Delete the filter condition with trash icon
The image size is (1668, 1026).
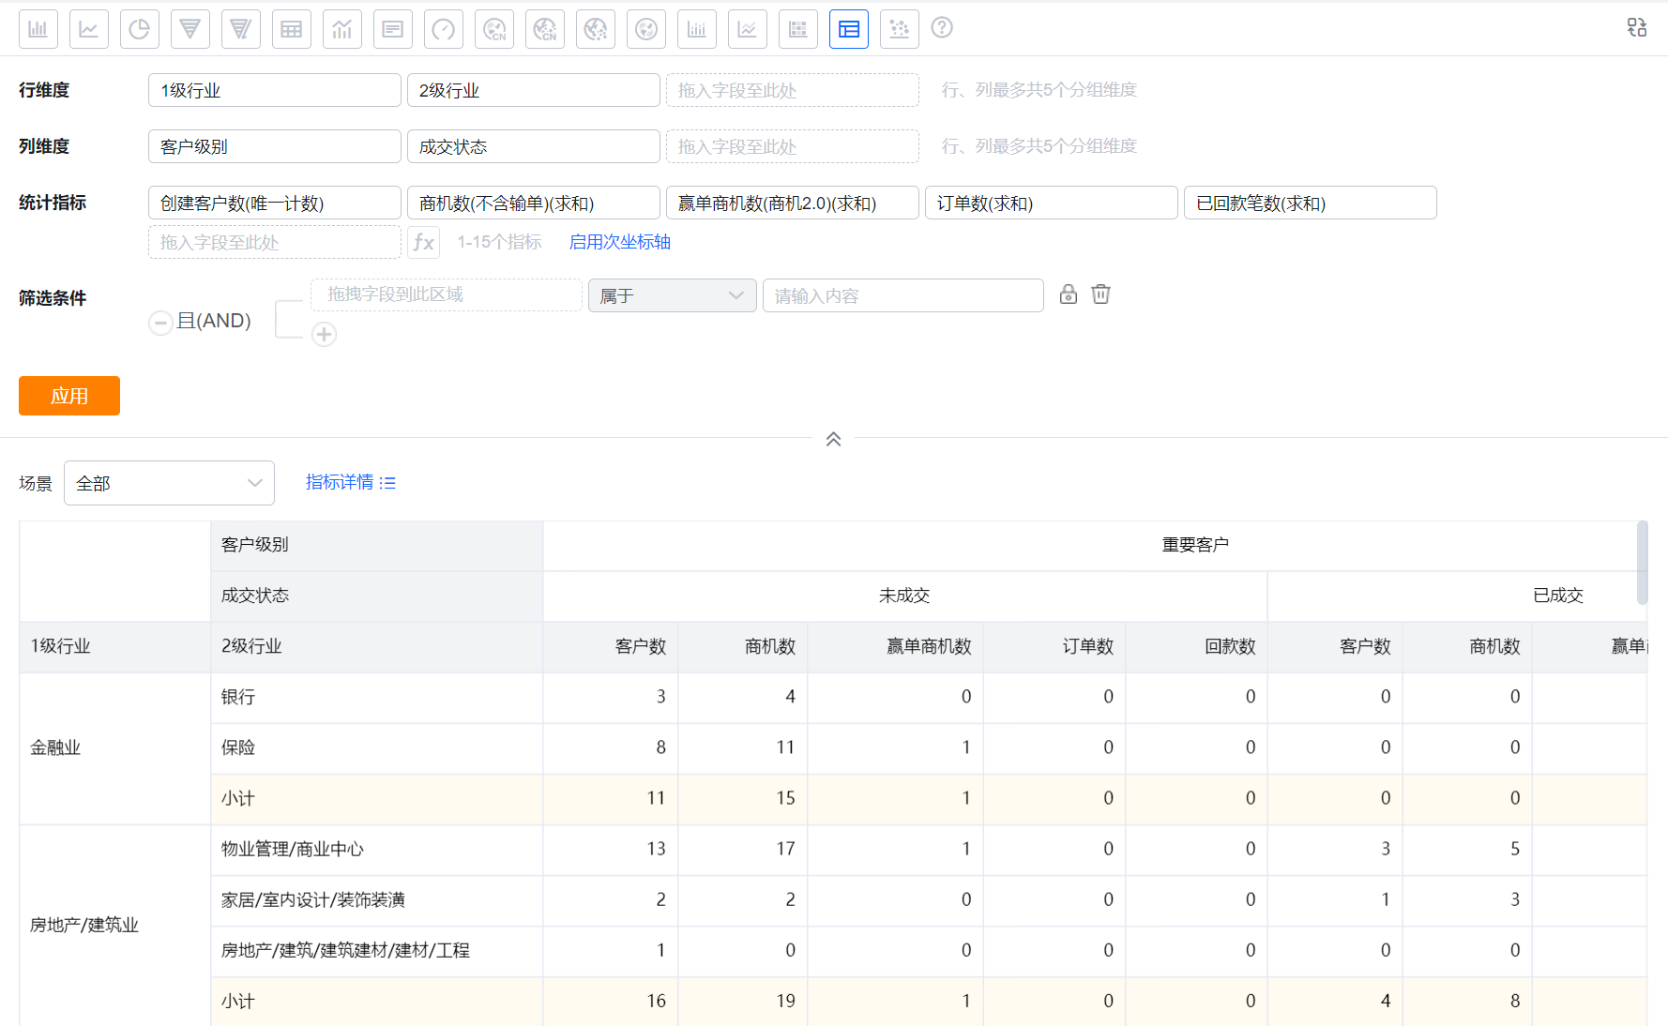(x=1101, y=294)
